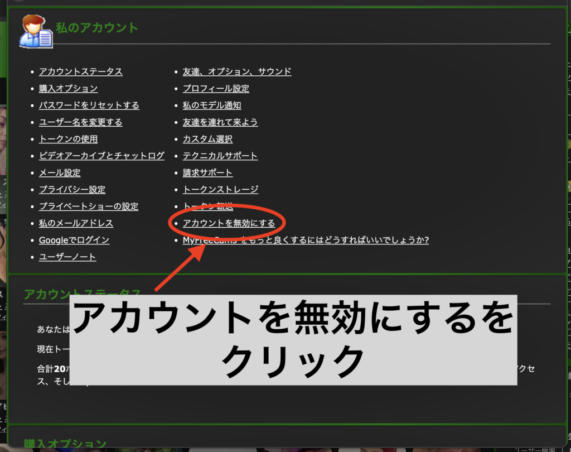Sign in with Googleでログイン
Screen dimensions: 571x452
coord(74,240)
